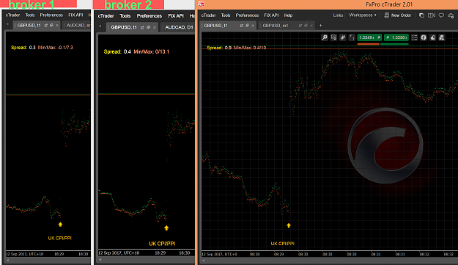Open the chart zoom magnifier tool in FxPro

(x=325, y=37)
